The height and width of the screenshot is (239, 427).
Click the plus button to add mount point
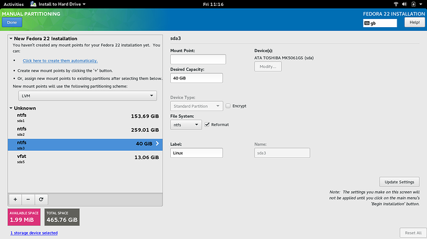(x=15, y=200)
